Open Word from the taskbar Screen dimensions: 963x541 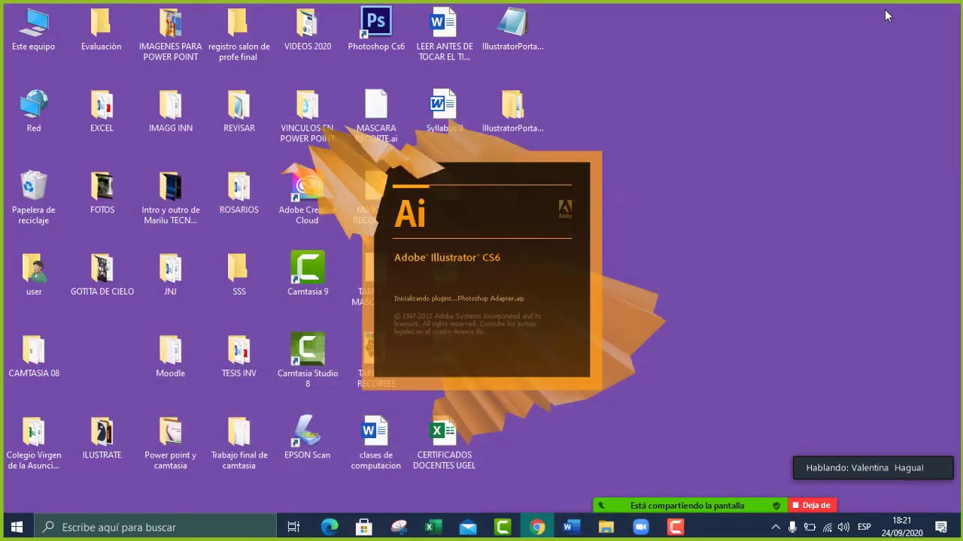click(x=572, y=527)
